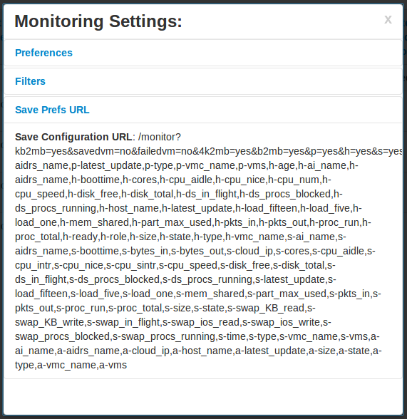Click the a-latest_update parameter text
This screenshot has width=407, height=419.
270,351
